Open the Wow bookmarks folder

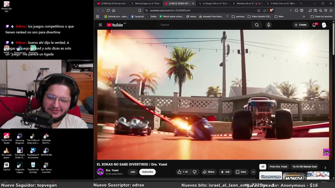(x=279, y=16)
